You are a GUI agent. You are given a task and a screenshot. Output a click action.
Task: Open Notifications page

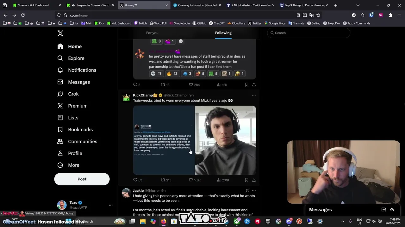[77, 70]
